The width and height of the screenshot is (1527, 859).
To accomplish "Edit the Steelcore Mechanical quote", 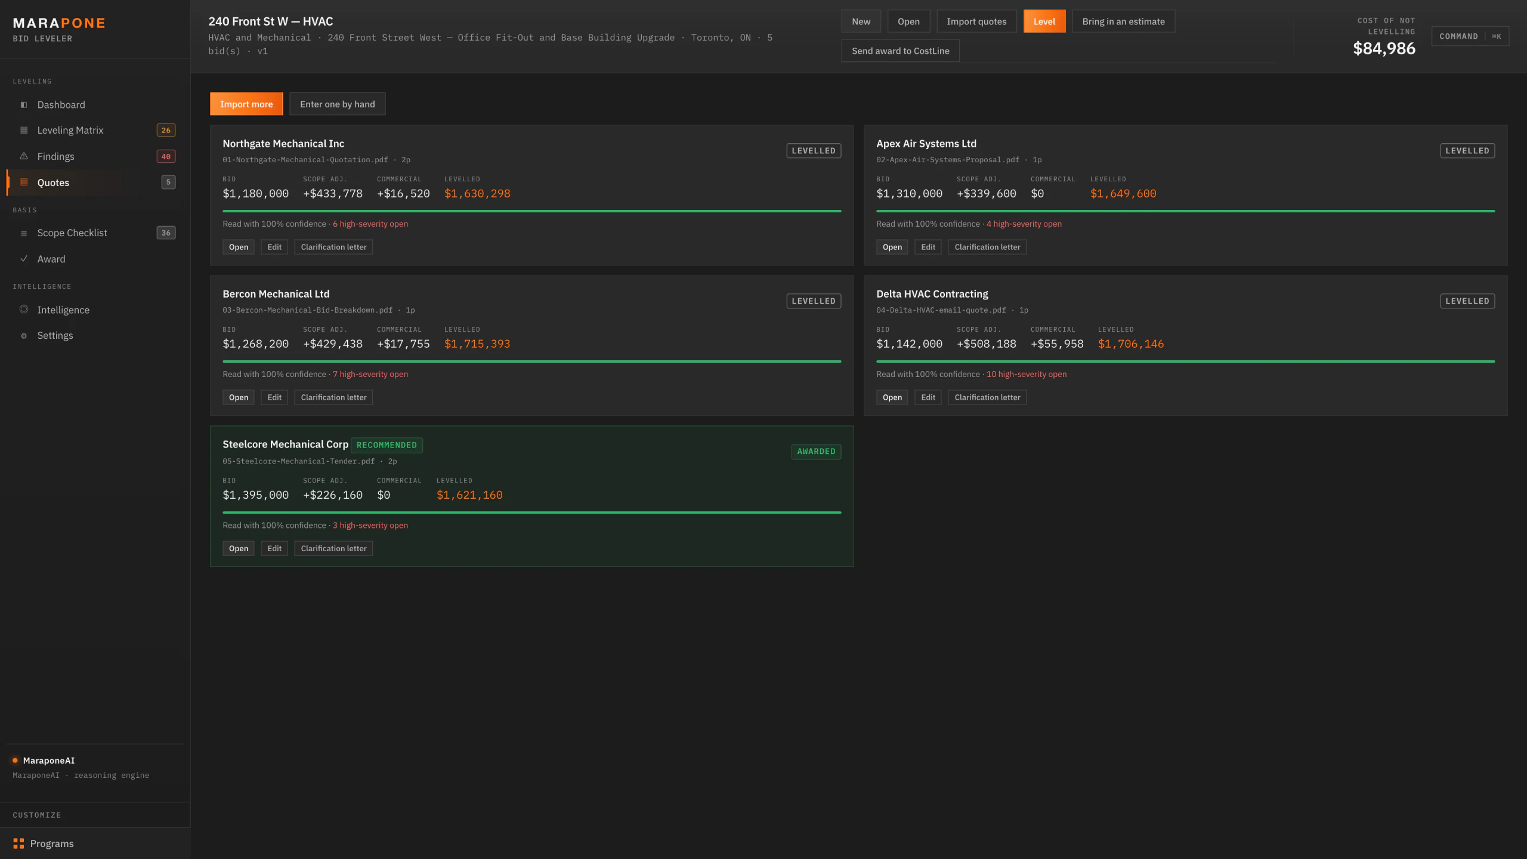I will (x=274, y=548).
